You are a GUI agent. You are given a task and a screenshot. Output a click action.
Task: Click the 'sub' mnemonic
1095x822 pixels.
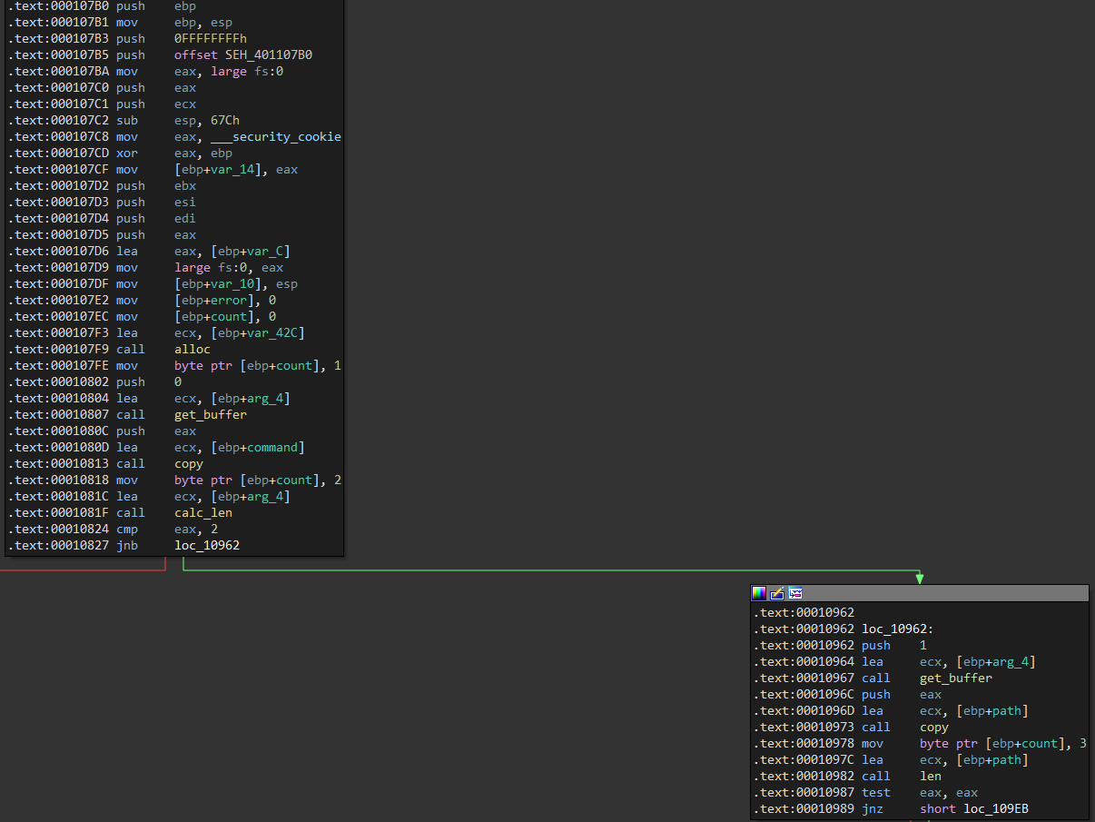[127, 121]
